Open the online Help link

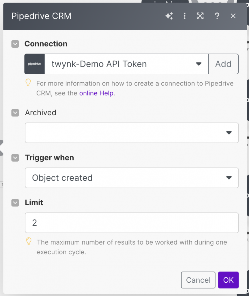(96, 93)
